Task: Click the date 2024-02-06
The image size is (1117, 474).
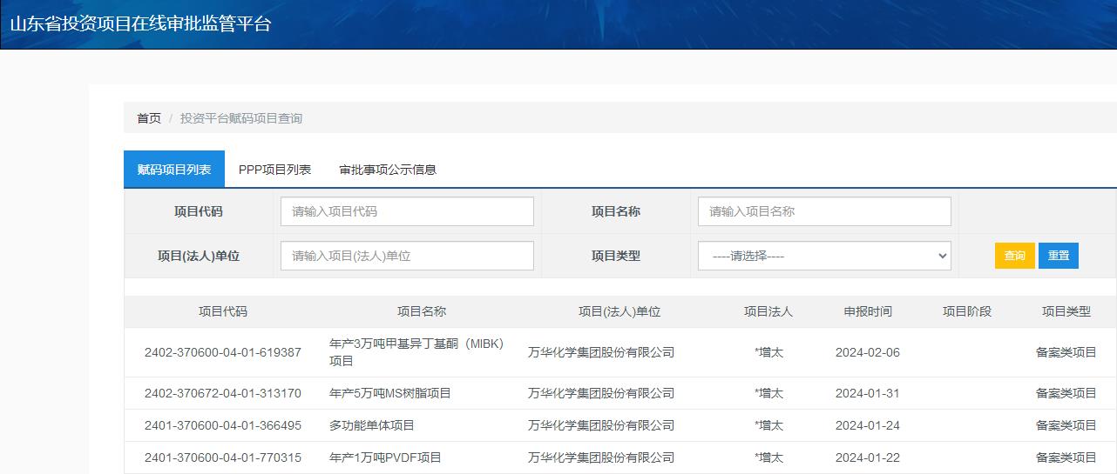Action: coord(868,352)
